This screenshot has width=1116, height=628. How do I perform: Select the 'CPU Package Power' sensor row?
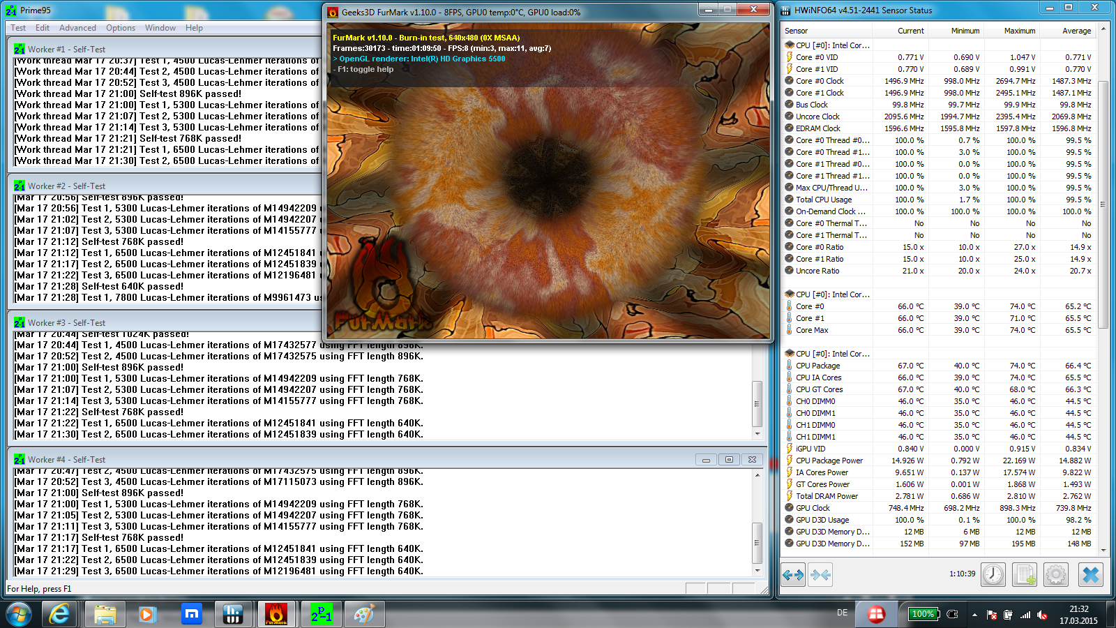[938, 461]
